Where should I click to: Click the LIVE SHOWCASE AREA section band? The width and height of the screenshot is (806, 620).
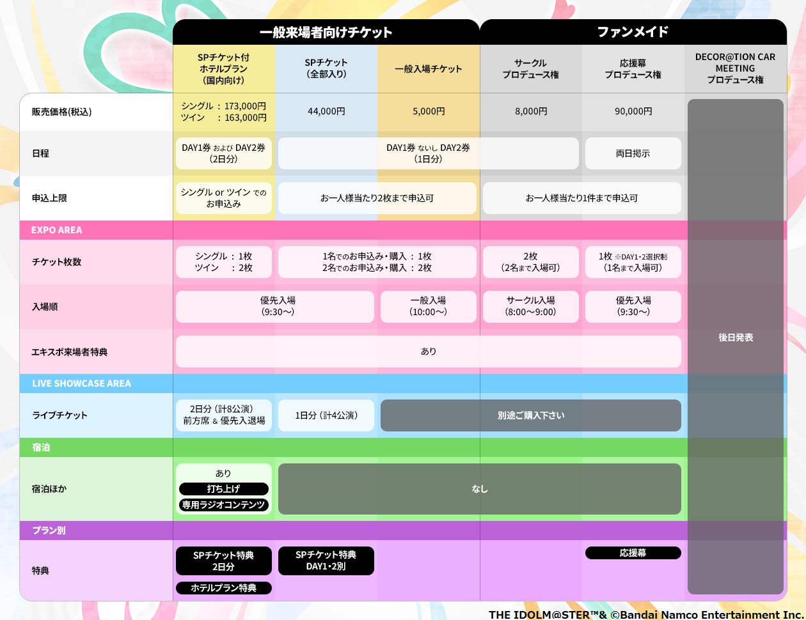[x=403, y=384]
